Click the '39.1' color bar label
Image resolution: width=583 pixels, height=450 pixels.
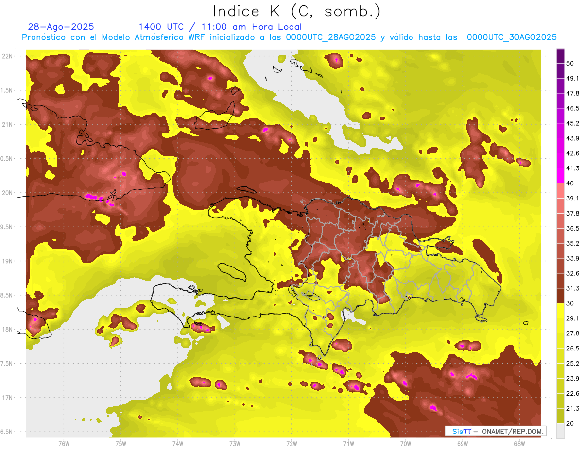[573, 198]
